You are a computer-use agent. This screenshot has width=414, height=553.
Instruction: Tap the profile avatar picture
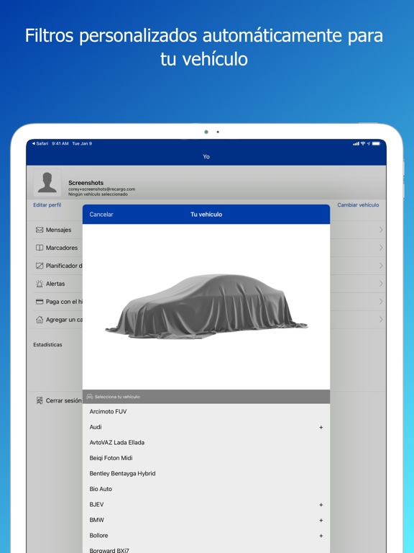(47, 183)
